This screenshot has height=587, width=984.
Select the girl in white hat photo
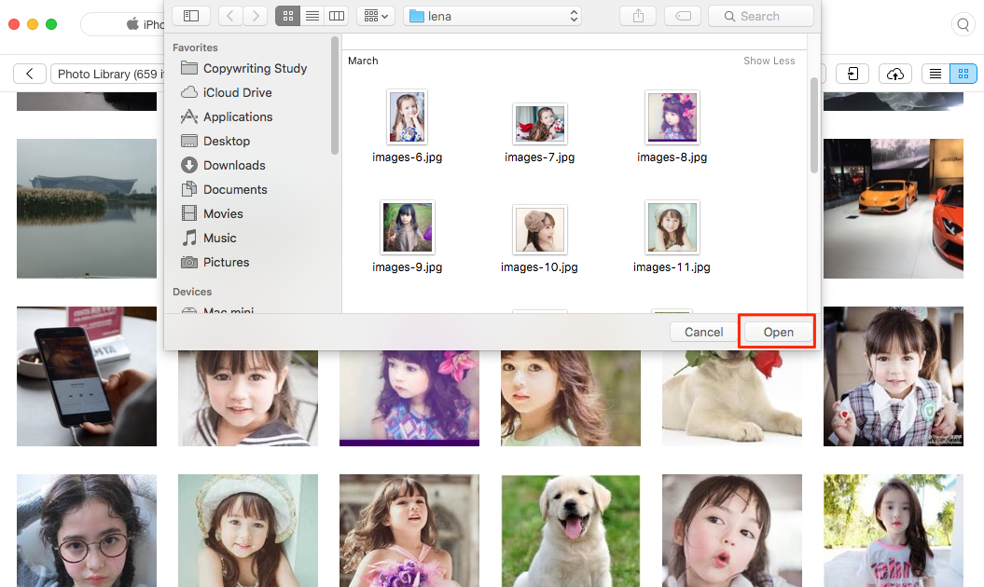(x=248, y=530)
